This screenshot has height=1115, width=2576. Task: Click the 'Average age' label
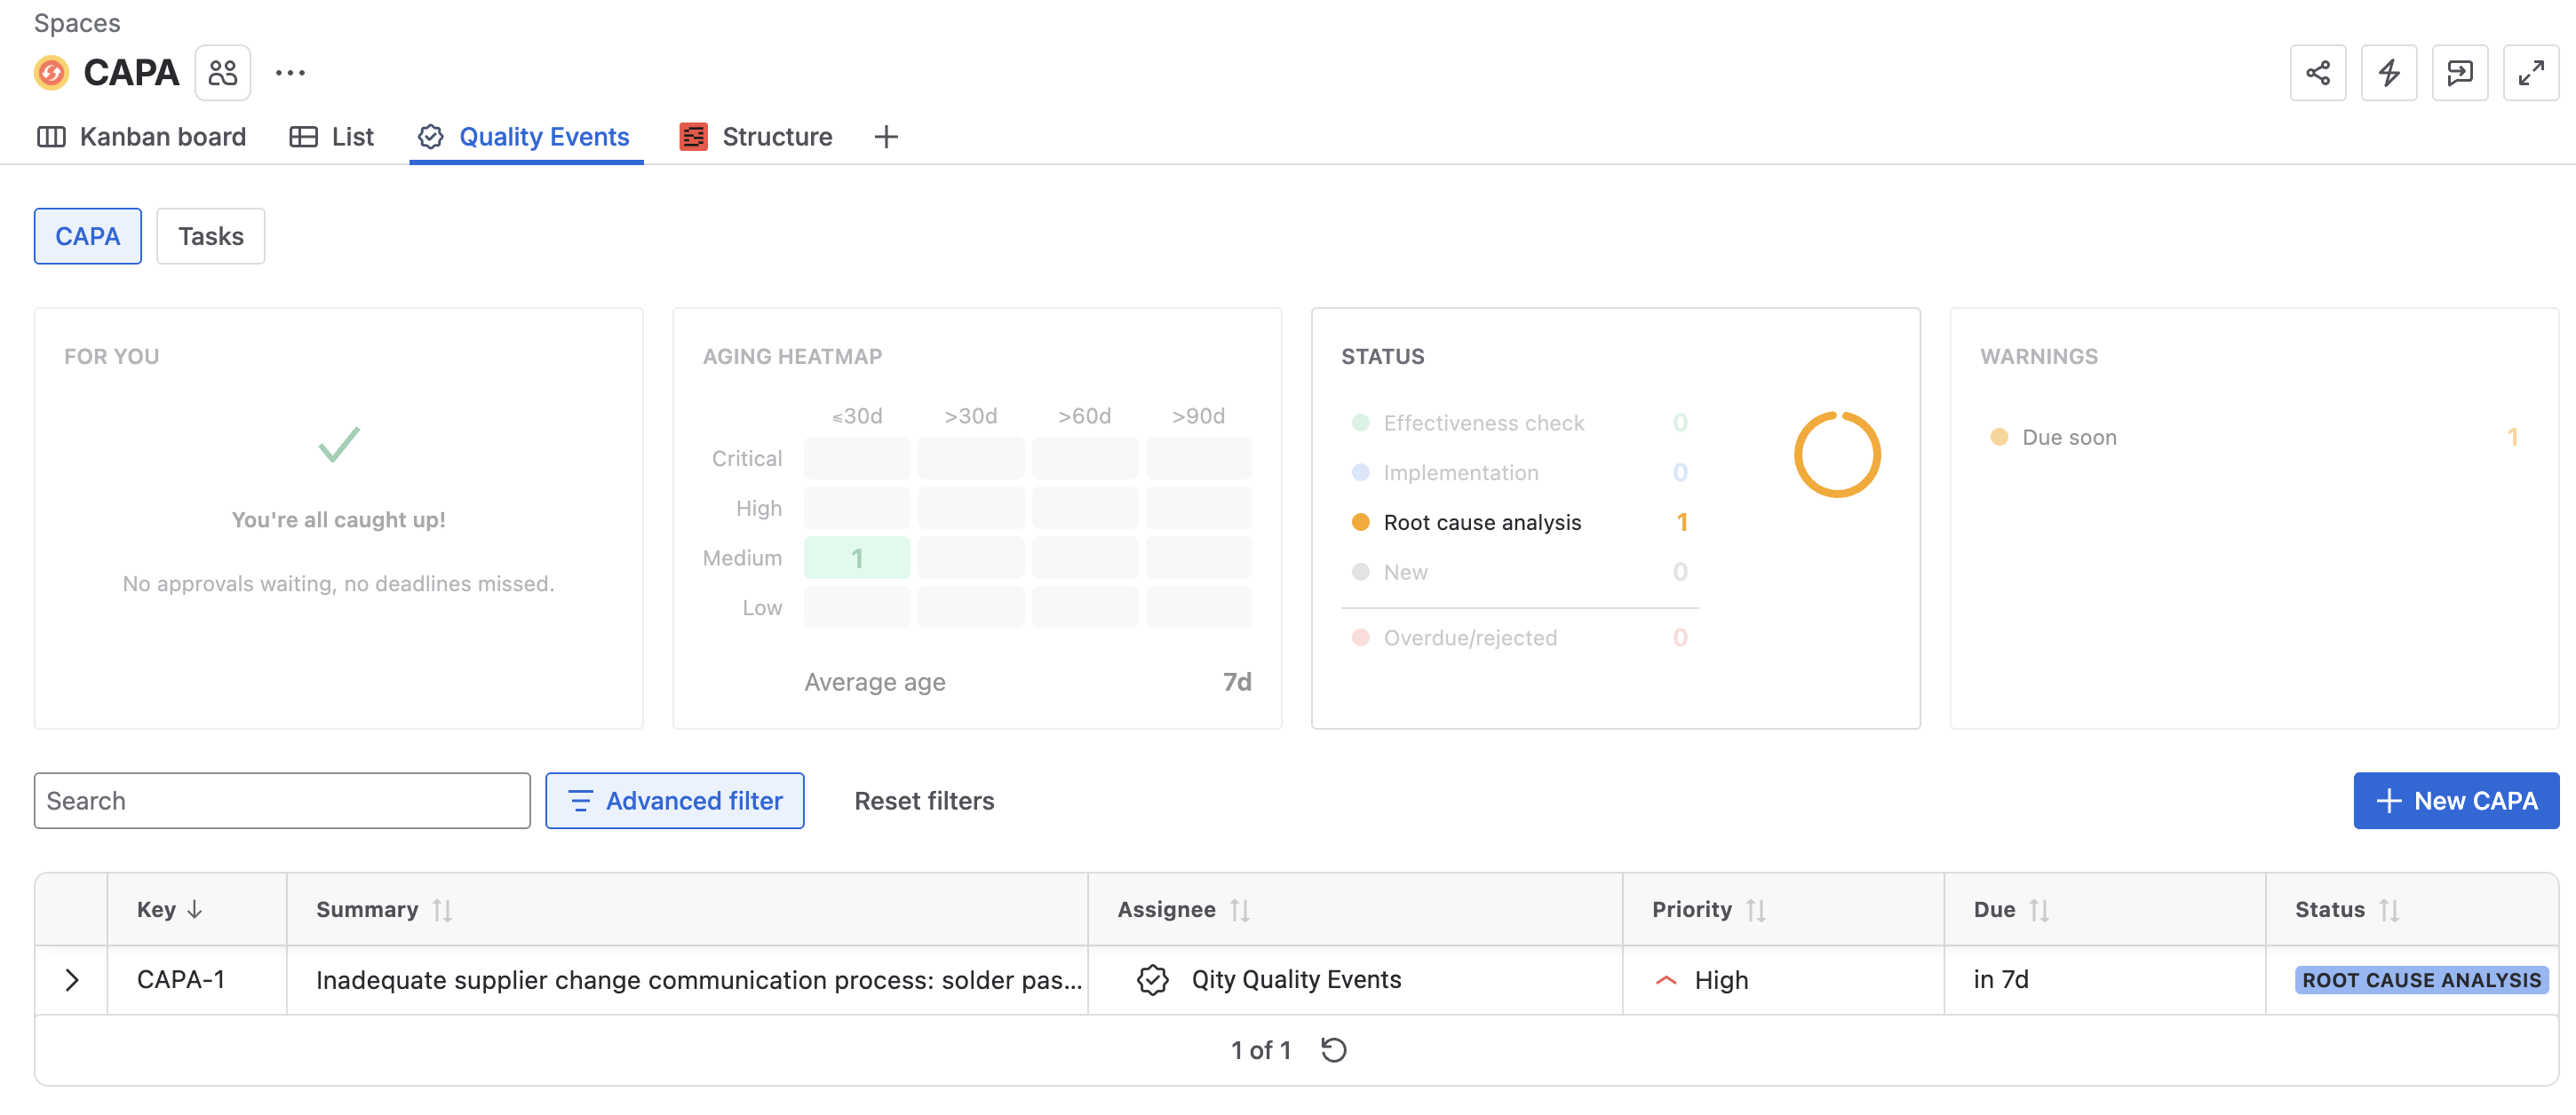(875, 683)
